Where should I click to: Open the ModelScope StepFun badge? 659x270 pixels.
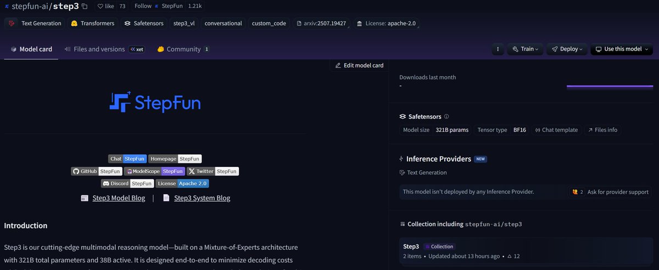(x=154, y=171)
